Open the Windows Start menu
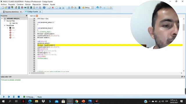 pyautogui.click(x=3, y=101)
